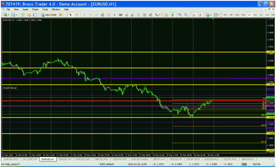Open the Tools menu
This screenshot has width=276, height=167.
pyautogui.click(x=45, y=9)
